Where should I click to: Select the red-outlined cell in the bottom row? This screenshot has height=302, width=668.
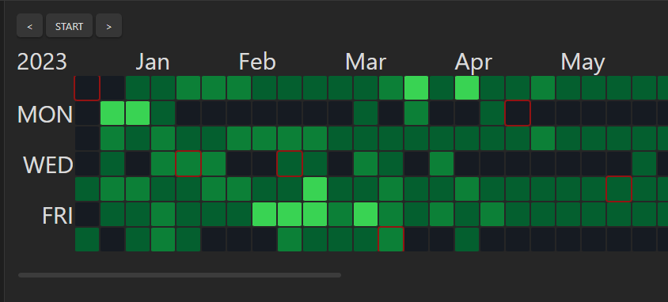391,240
